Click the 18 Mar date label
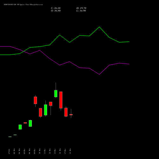Screen dimensions: 159x159 70,151
